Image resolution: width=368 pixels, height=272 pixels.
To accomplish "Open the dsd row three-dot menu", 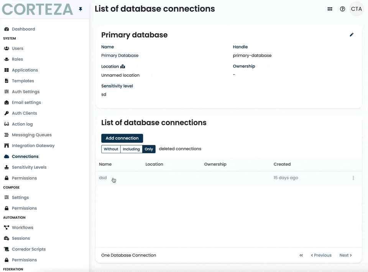I will [x=353, y=178].
